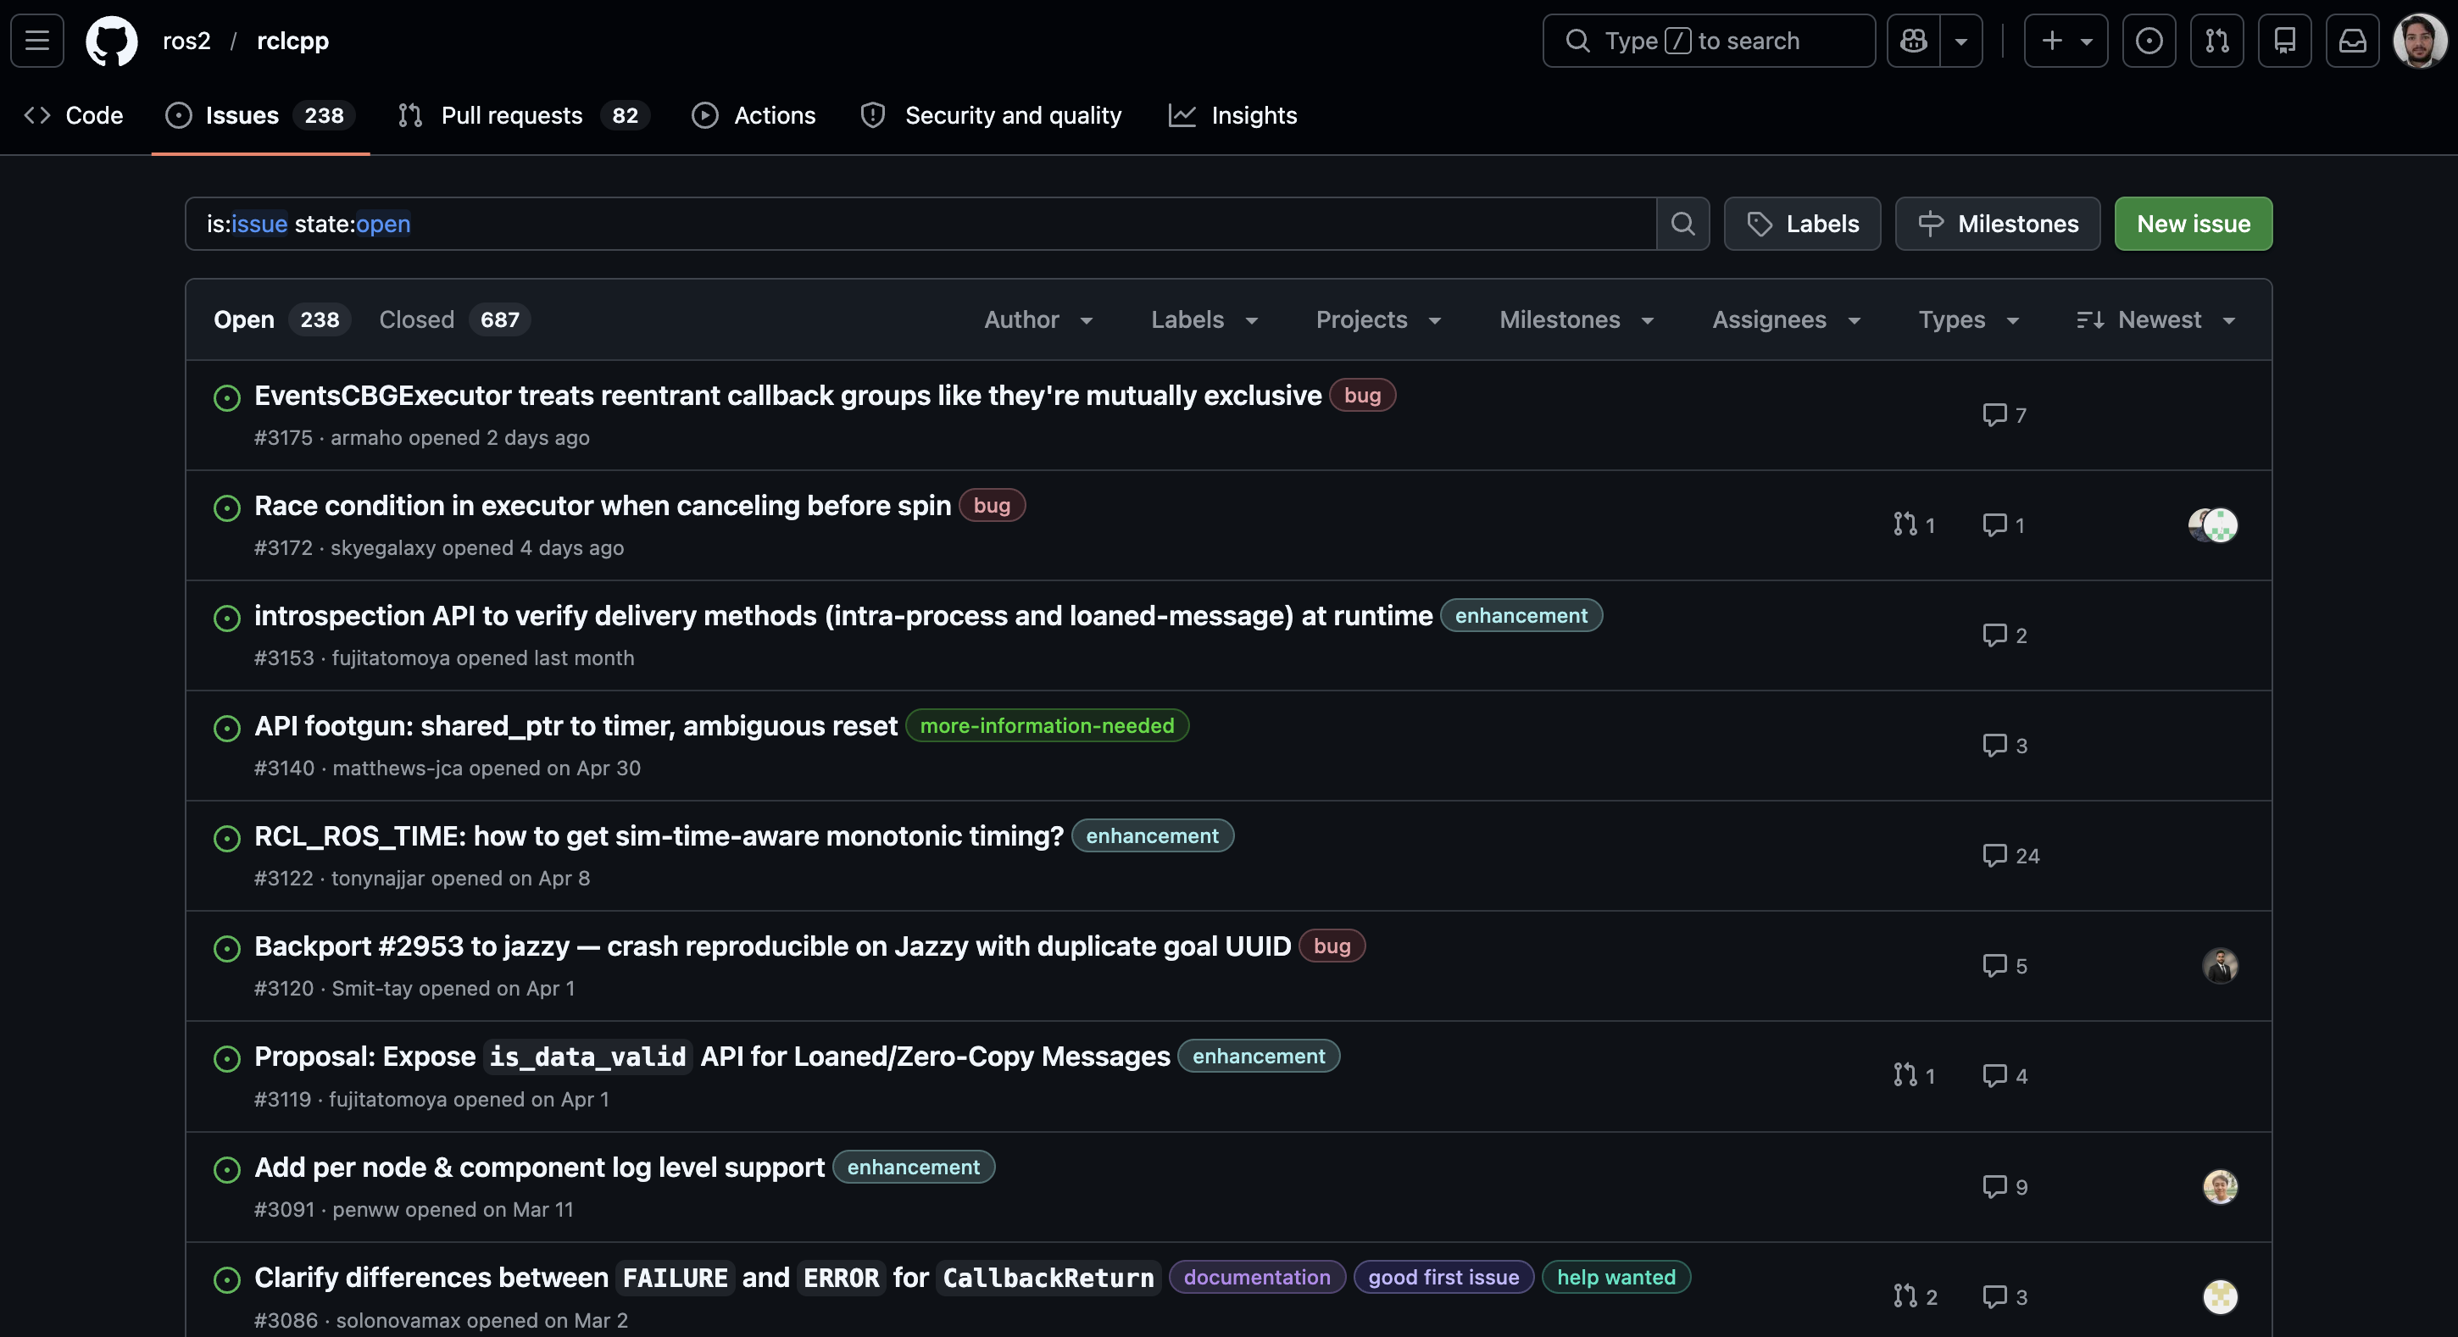Open the Newest sort dropdown
The image size is (2458, 1337).
pyautogui.click(x=2155, y=319)
